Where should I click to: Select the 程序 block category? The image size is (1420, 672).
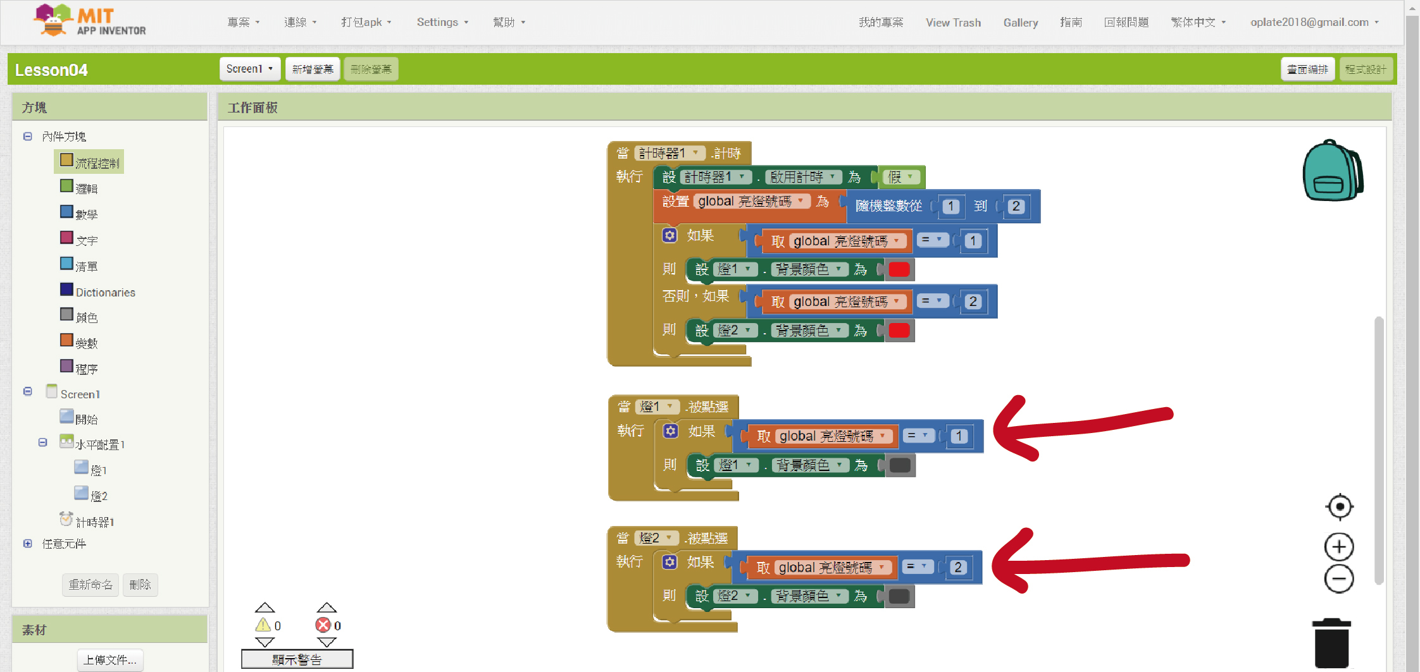79,369
